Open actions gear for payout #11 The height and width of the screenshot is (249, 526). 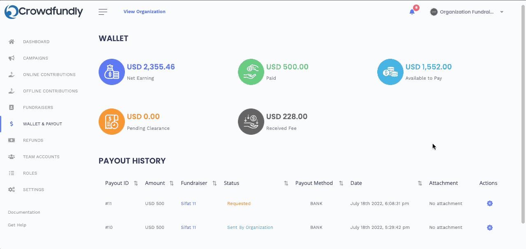point(490,203)
